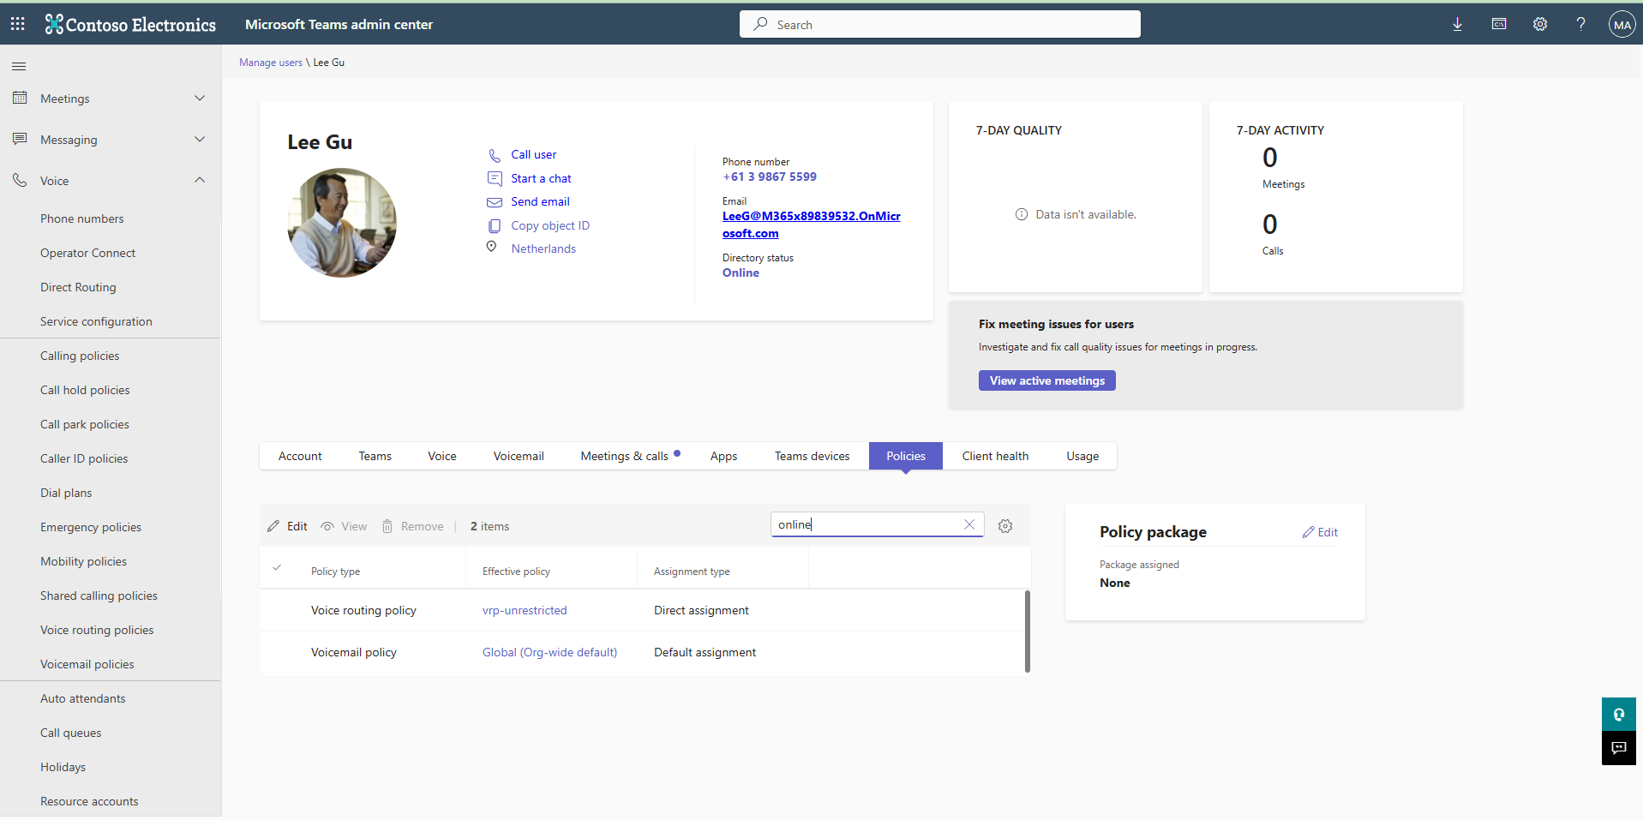Open Caller ID policies in sidebar

pyautogui.click(x=84, y=458)
